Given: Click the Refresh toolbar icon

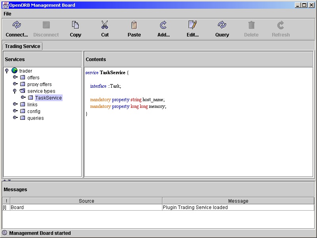Looking at the screenshot, I should coord(281,25).
